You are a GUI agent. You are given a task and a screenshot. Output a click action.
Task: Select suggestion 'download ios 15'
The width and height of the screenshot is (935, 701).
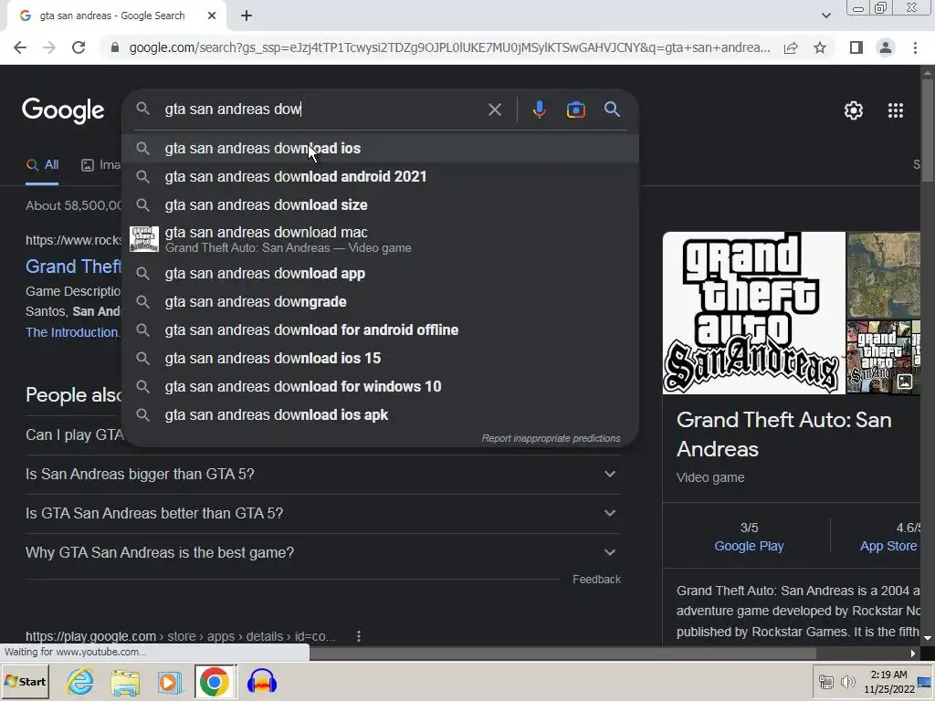381,358
